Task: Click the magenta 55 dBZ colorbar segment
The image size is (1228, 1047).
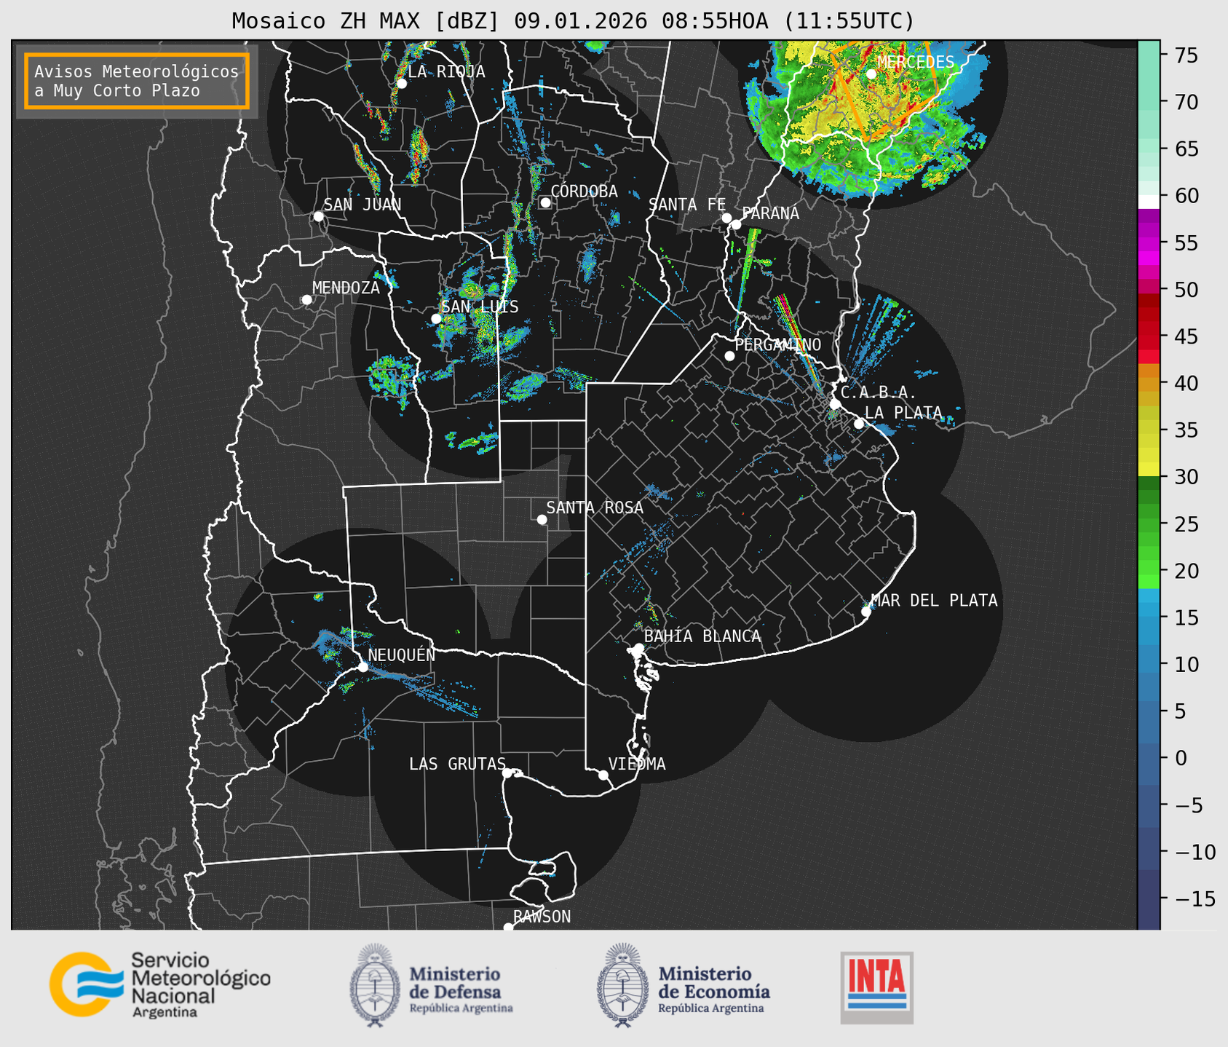Action: (1149, 242)
